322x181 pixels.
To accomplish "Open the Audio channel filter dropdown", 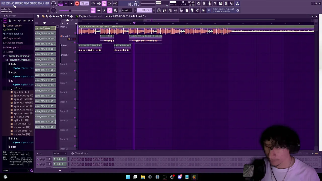I will point(60,153).
